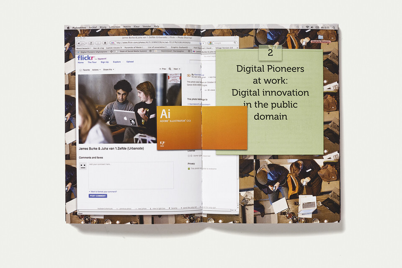The image size is (402, 268).
Task: Click the Stop loading X button
Action: 98,43
